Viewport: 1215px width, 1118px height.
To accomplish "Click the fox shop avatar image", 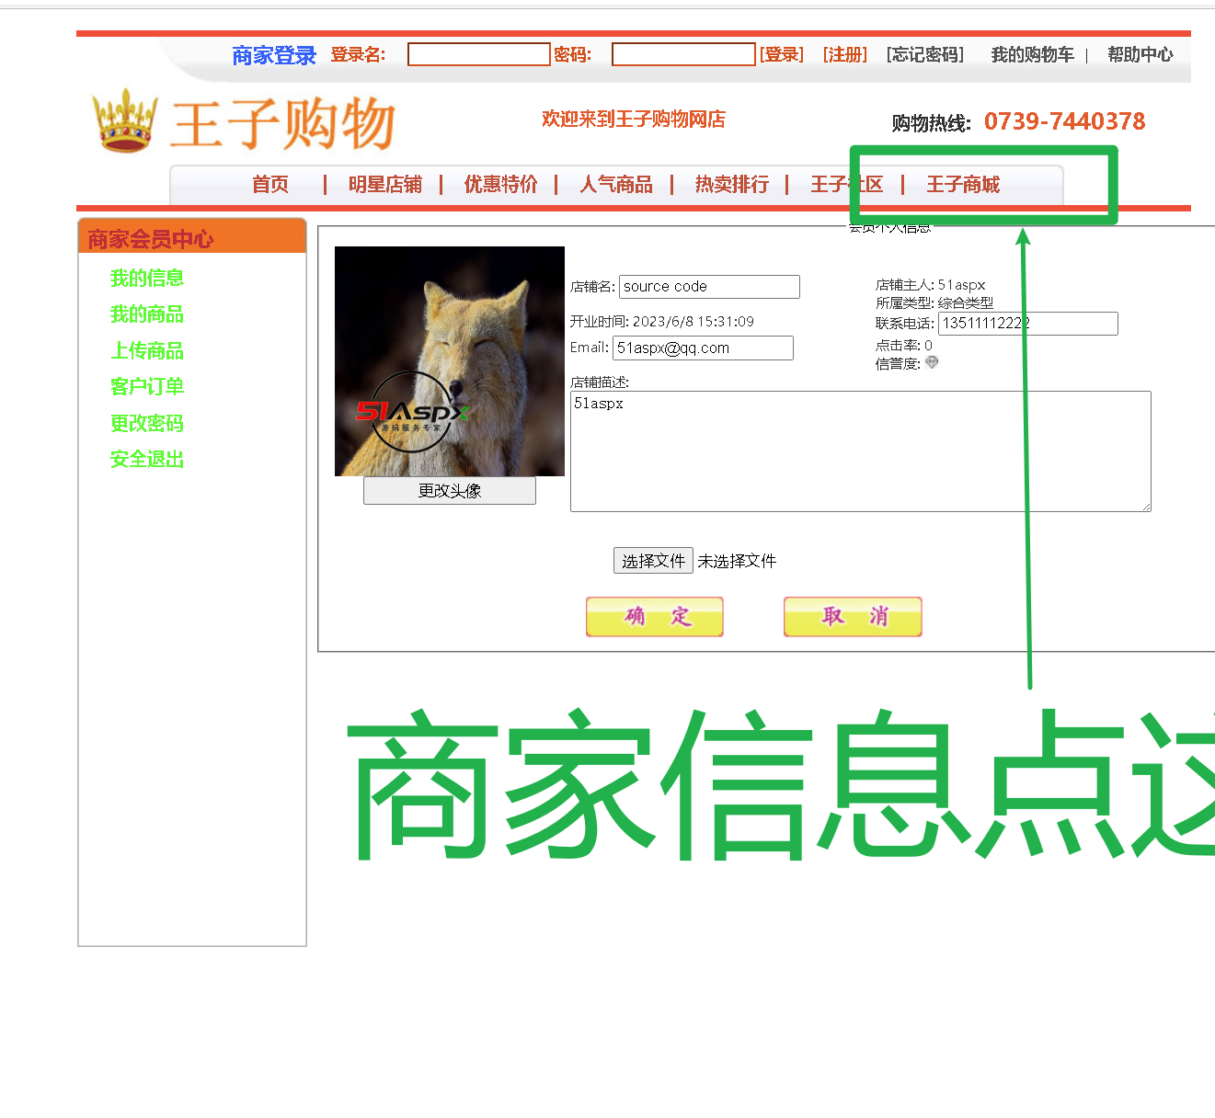I will [450, 361].
